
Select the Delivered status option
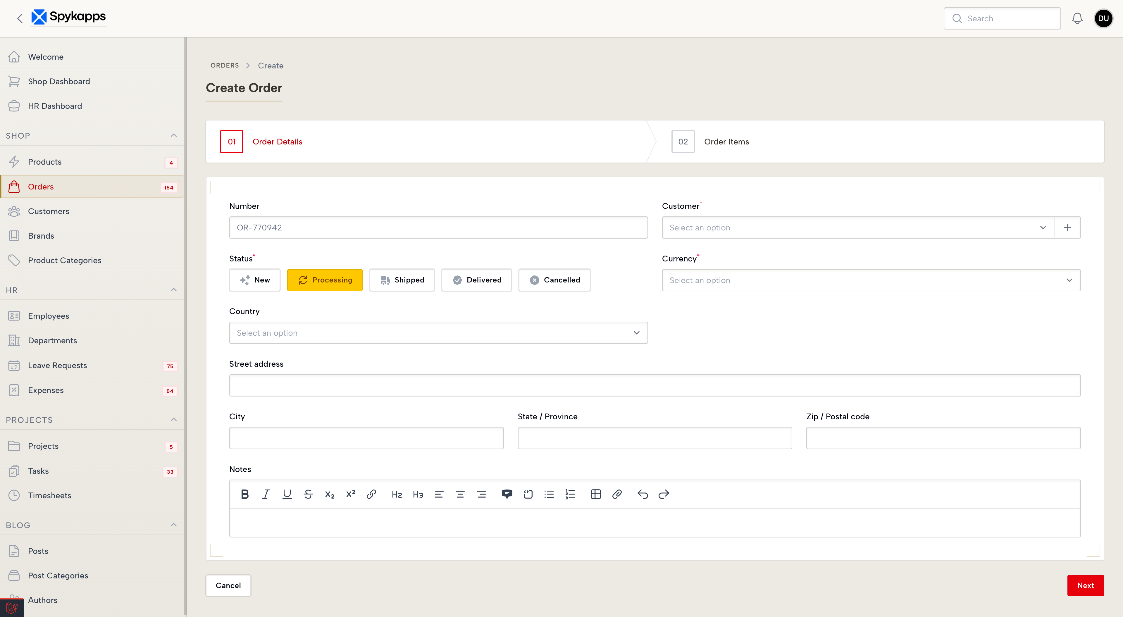tap(476, 280)
